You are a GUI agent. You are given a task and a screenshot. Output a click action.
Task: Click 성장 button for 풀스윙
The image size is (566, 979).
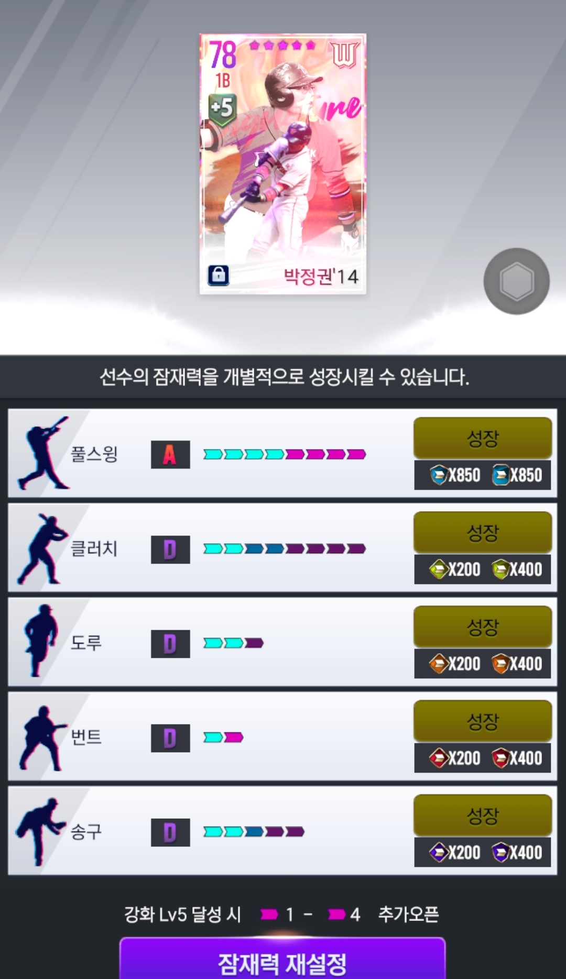click(483, 438)
